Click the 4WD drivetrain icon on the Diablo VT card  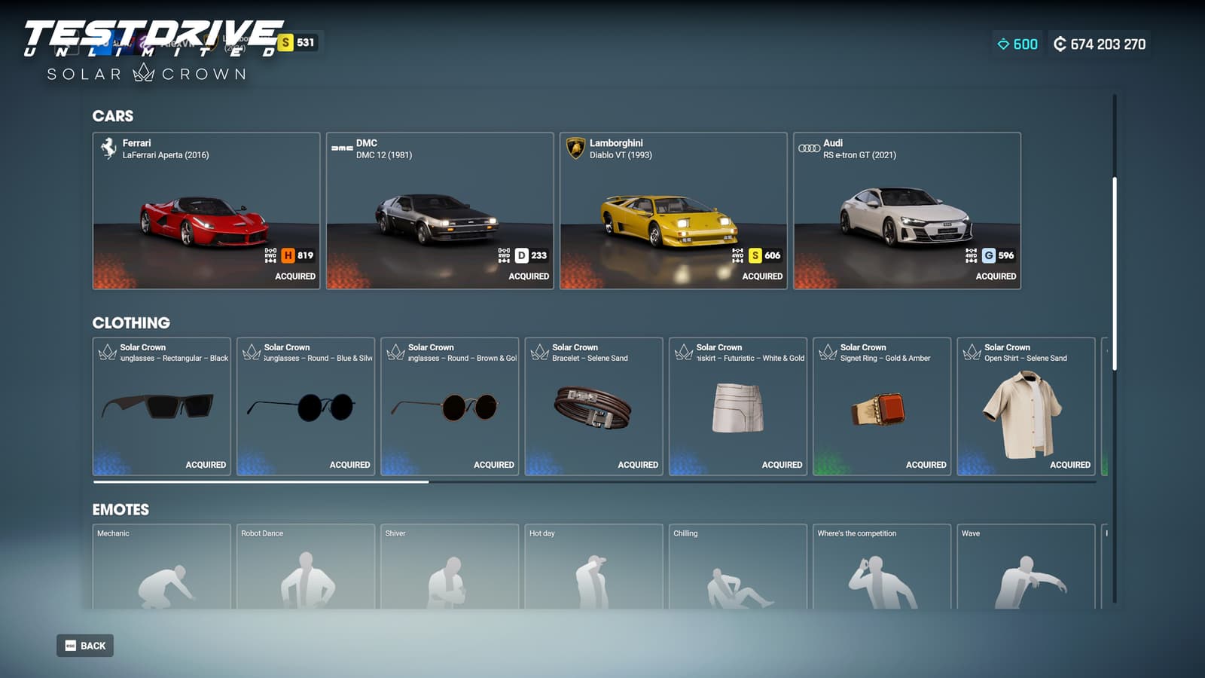pos(737,255)
